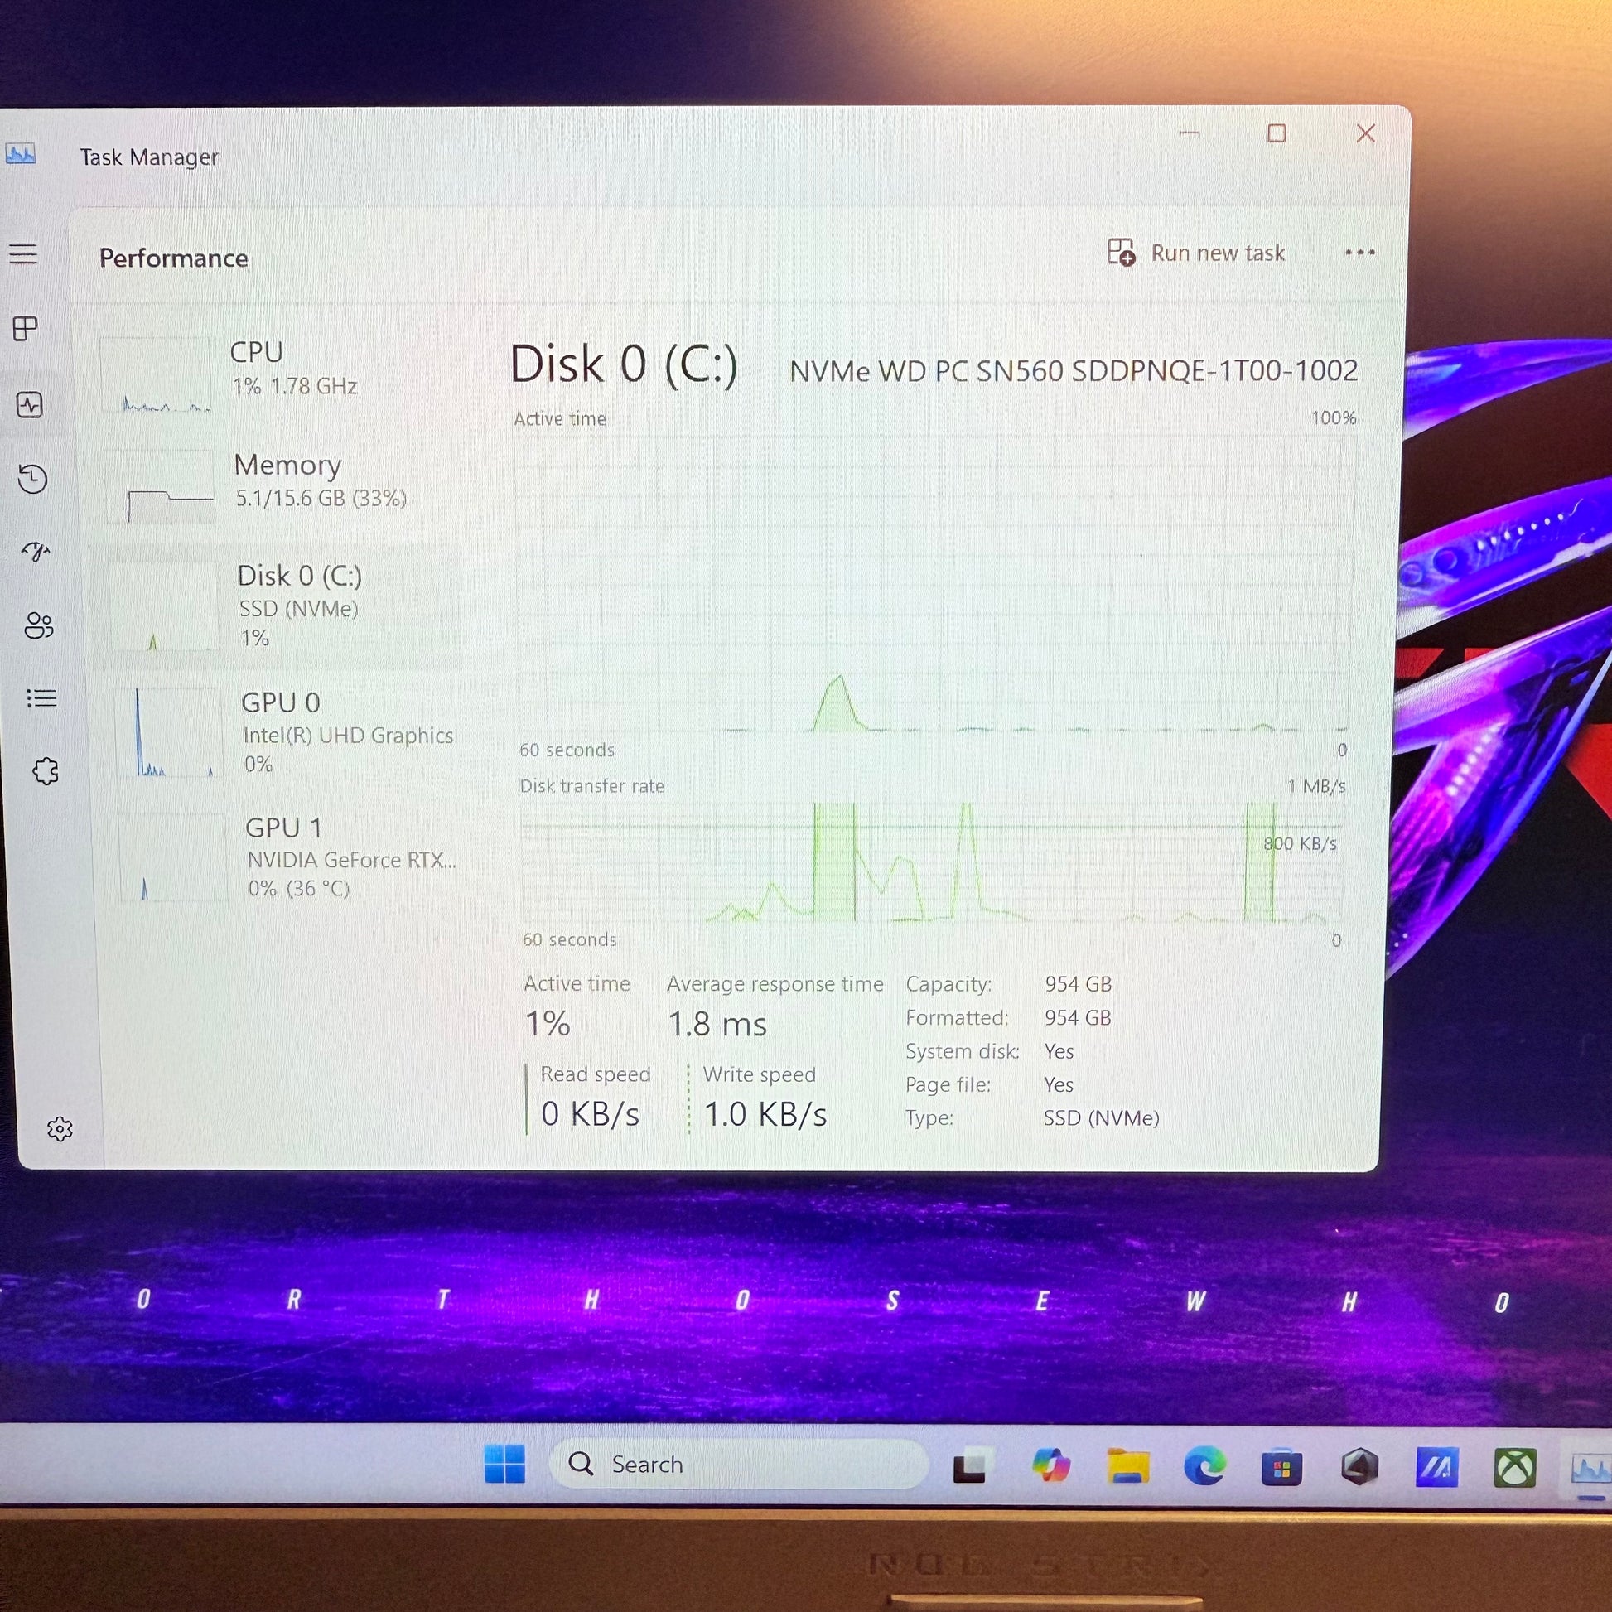Click the Disk transfer rate graph
Screen dimensions: 1612x1612
933,862
